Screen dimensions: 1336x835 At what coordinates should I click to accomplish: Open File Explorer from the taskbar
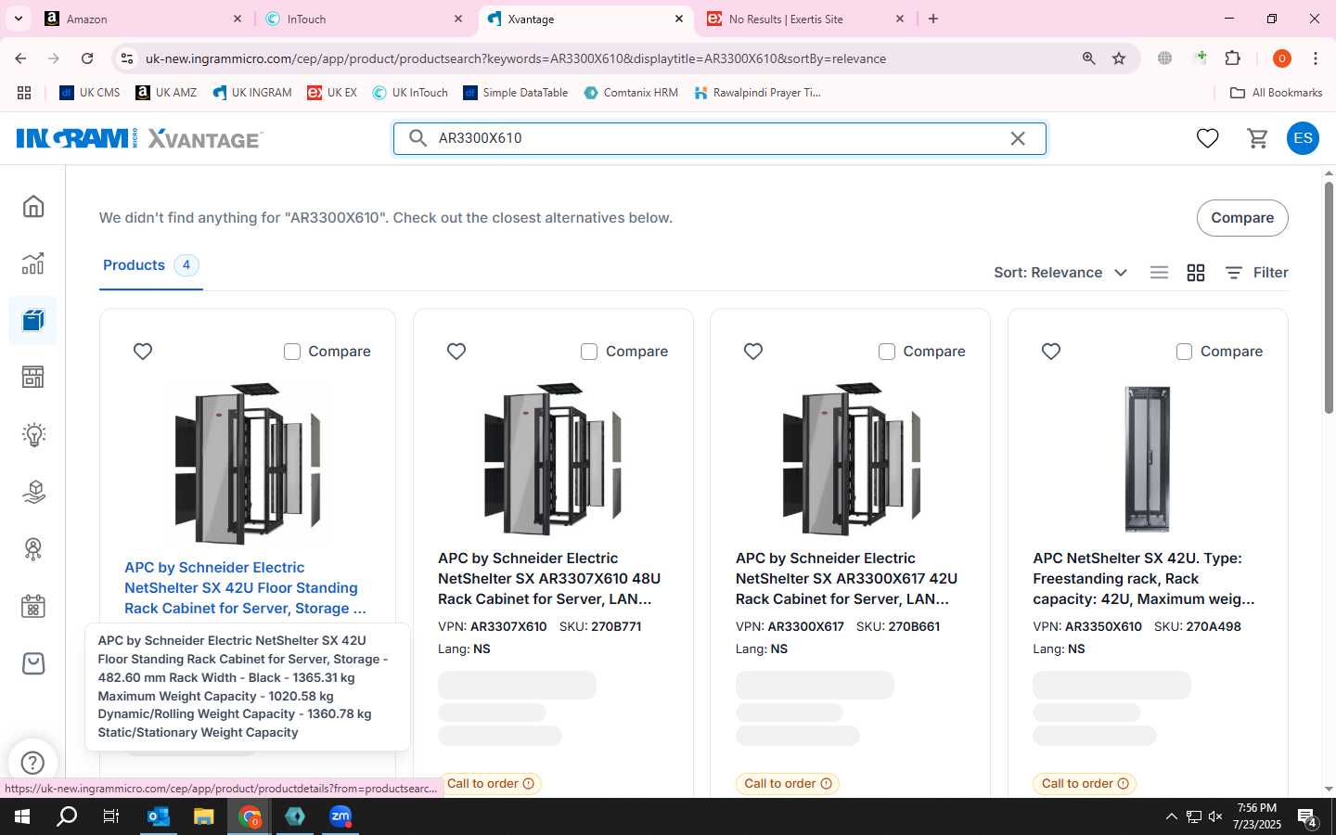pos(204,816)
